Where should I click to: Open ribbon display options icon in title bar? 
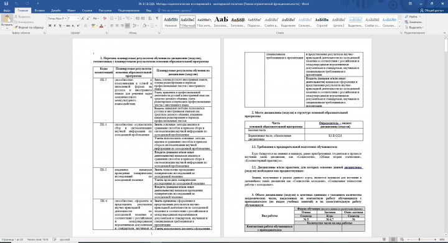click(410, 4)
